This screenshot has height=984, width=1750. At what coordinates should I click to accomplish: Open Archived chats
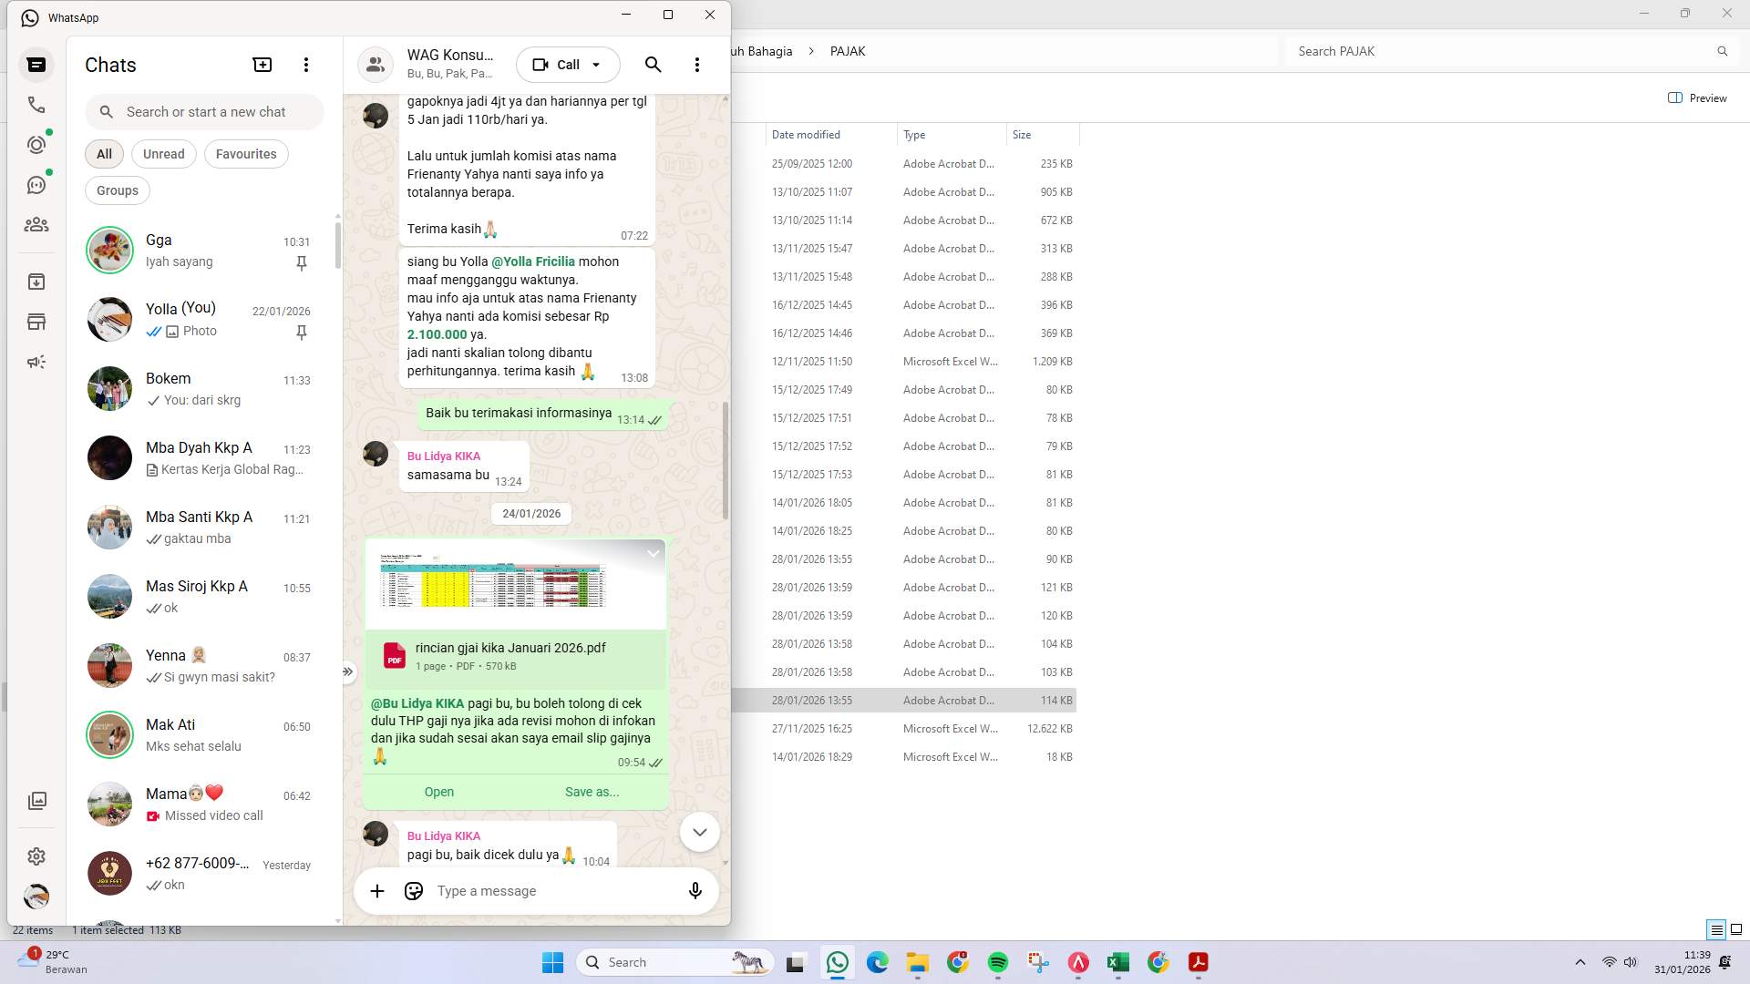click(x=36, y=282)
